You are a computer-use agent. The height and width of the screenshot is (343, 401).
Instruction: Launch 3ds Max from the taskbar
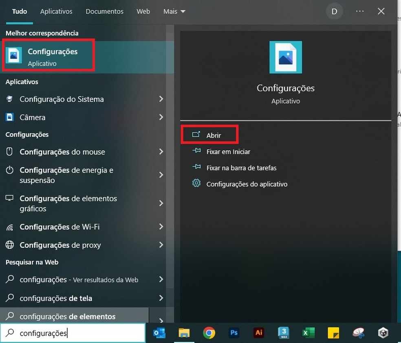[x=283, y=333]
